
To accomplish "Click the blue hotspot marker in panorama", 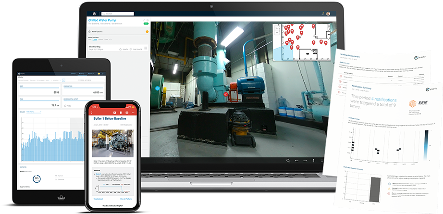I will click(158, 88).
